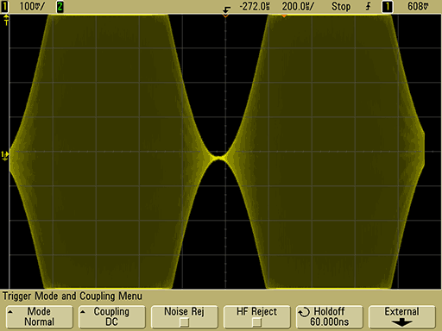442x331 pixels.
Task: Click the trigger time reference marker
Action: [226, 11]
